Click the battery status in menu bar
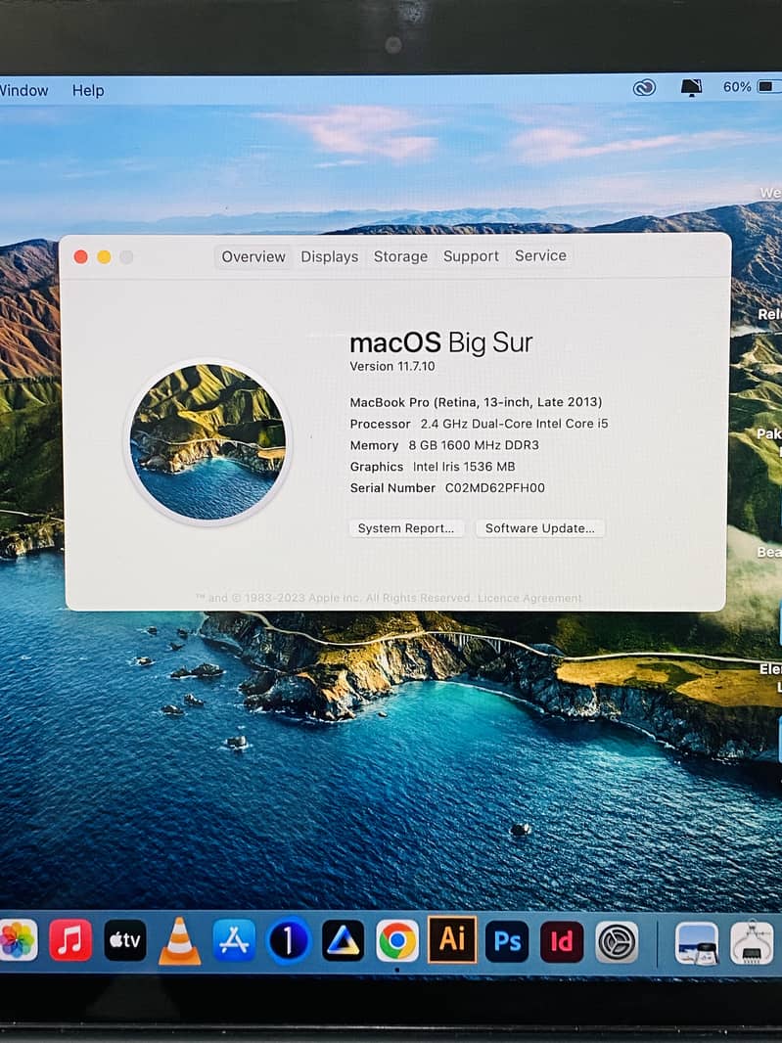Screen dimensions: 782x1043 point(750,87)
